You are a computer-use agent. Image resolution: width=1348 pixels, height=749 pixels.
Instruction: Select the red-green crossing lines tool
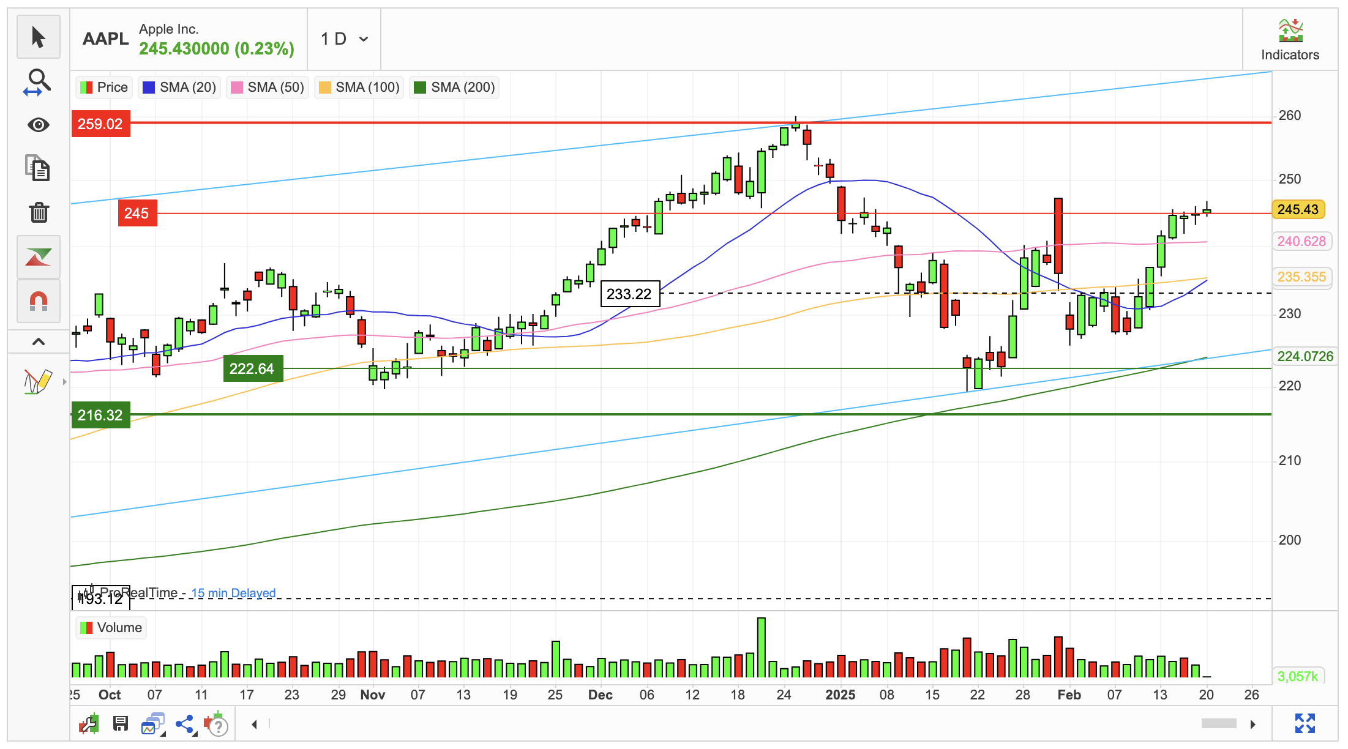pyautogui.click(x=39, y=257)
